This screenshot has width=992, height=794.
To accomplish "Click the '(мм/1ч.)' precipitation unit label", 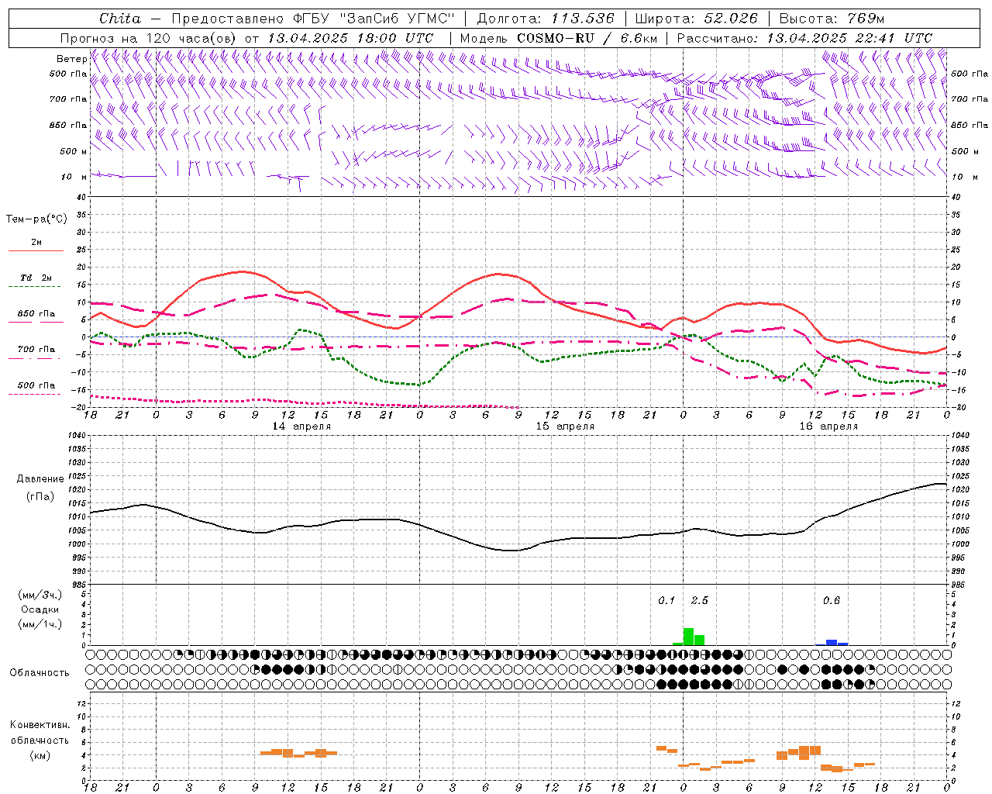I will (x=40, y=624).
